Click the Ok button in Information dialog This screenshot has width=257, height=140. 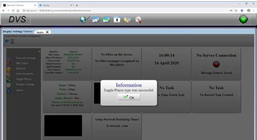pos(128,97)
